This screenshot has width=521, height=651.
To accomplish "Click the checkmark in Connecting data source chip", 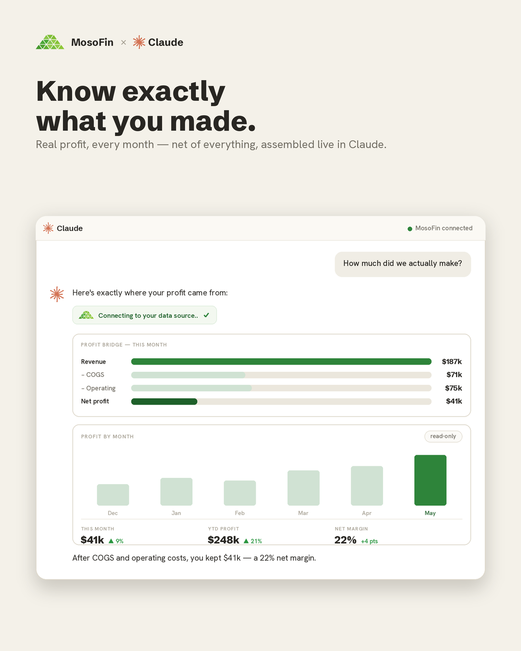I will point(206,315).
